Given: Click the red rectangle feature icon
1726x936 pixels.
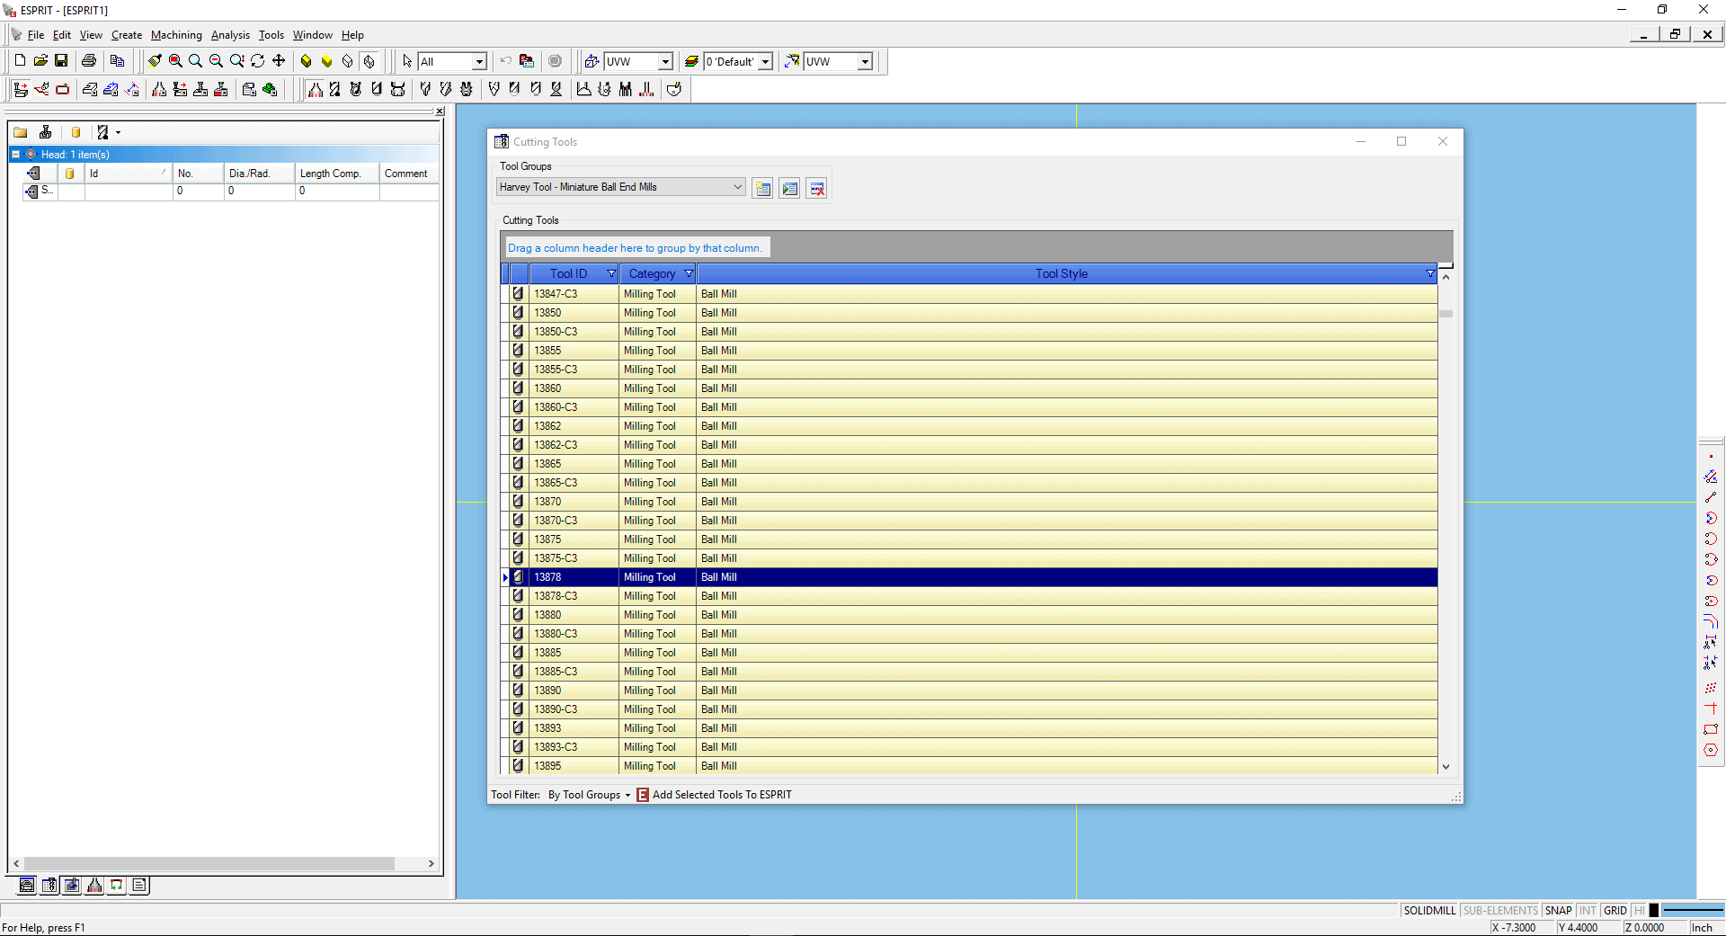Looking at the screenshot, I should tap(63, 89).
